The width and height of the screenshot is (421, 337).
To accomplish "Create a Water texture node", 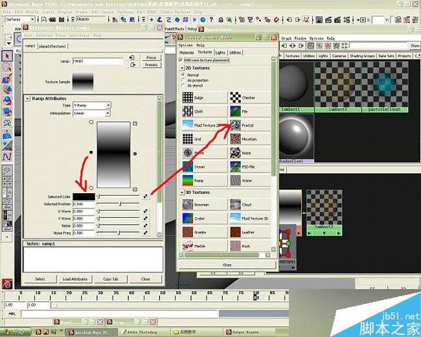I will 250,181.
